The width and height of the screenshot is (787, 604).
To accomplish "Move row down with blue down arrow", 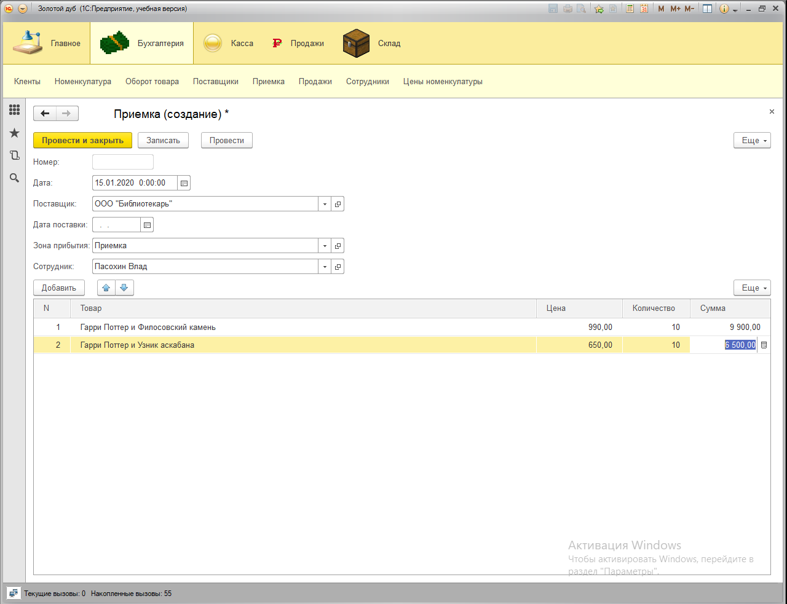I will coord(124,288).
